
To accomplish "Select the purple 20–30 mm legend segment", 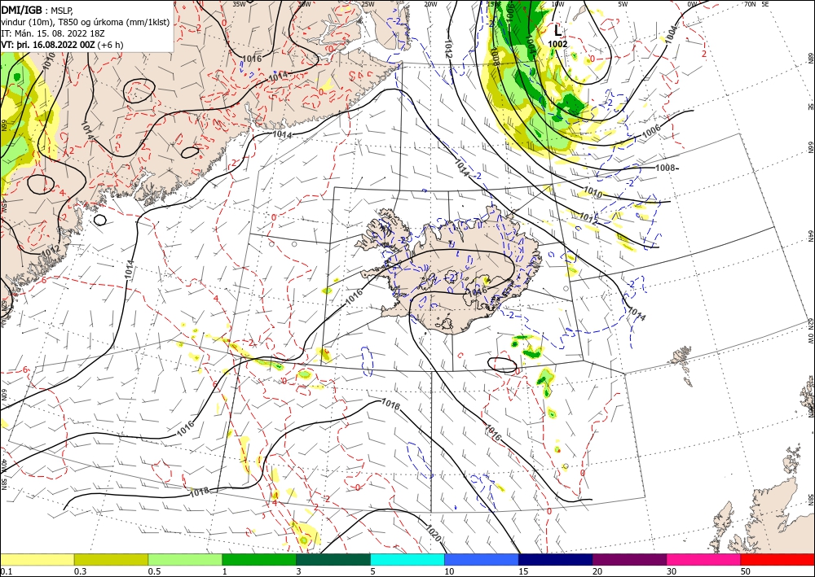I will [629, 559].
